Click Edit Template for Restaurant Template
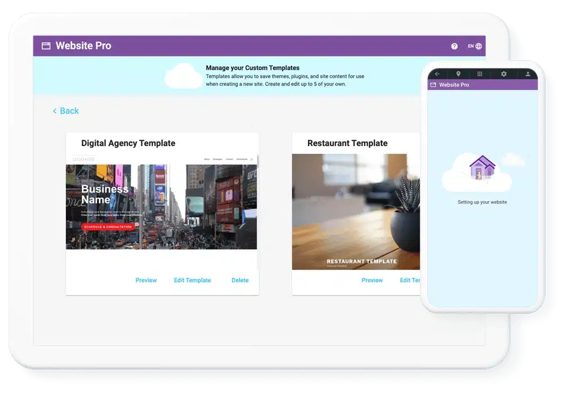Viewport: 563px width, 413px height. click(x=410, y=280)
